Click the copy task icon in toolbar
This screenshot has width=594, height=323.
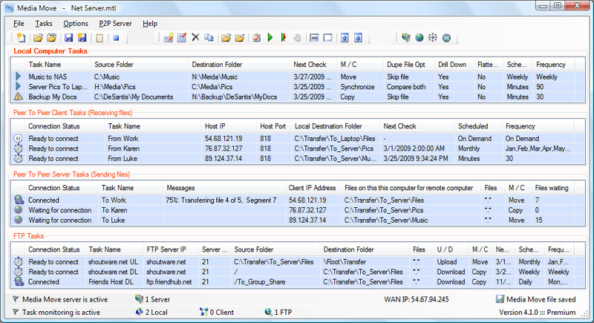tap(209, 37)
